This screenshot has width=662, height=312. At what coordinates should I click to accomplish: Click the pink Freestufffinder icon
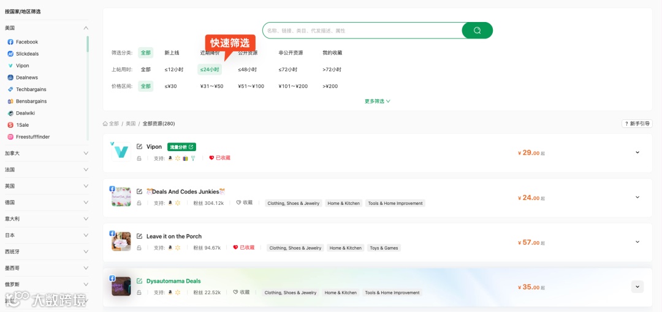10,137
